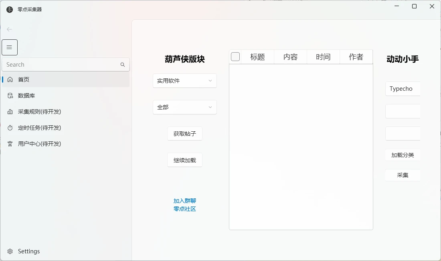Viewport: 441px width, 261px height.
Task: Click the search magnifier icon
Action: [x=123, y=65]
